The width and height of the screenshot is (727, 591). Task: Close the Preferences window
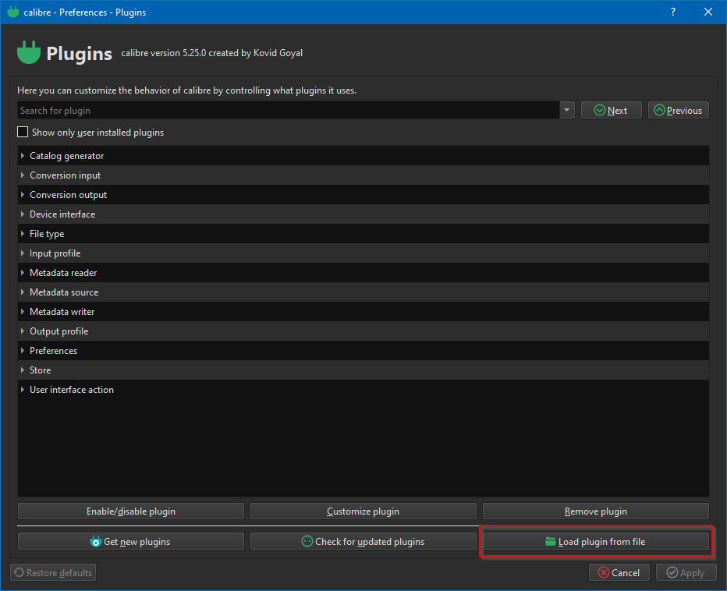[708, 12]
